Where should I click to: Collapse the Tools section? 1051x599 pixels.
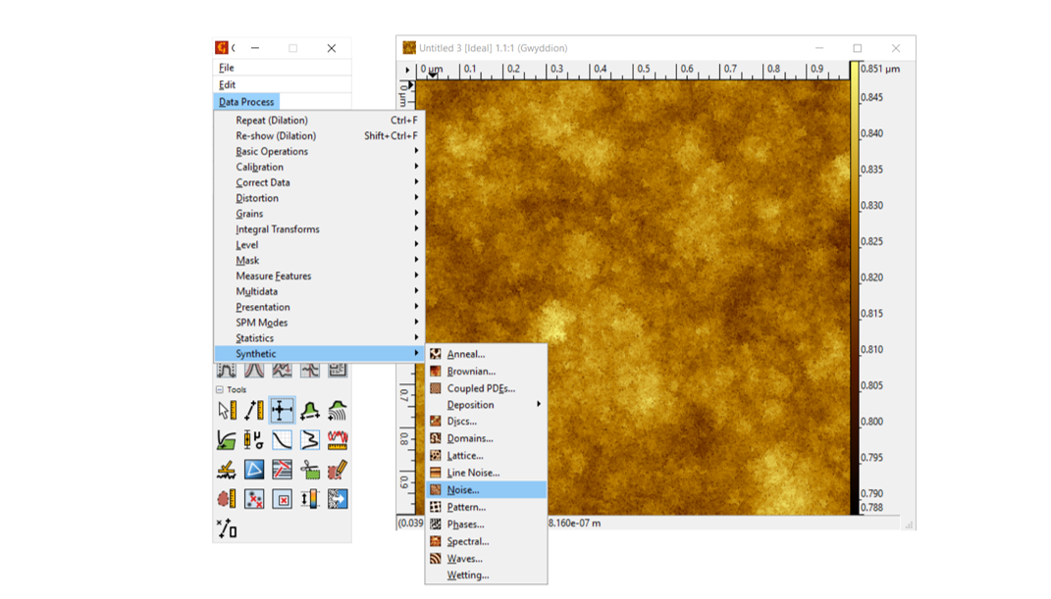220,389
